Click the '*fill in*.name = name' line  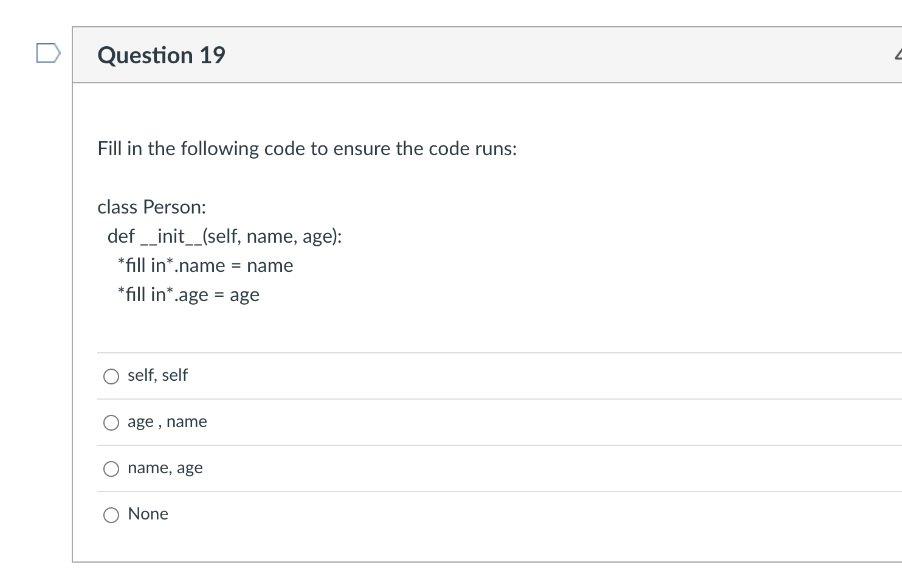tap(205, 265)
